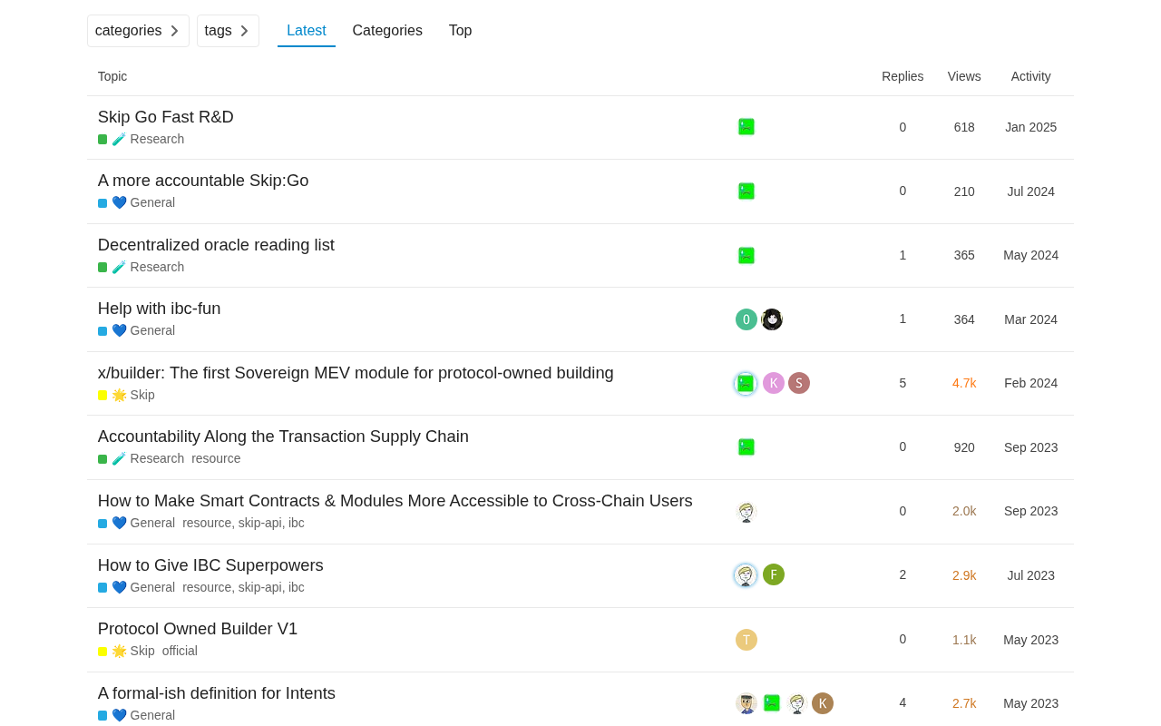Expand the categories dropdown

tap(138, 31)
